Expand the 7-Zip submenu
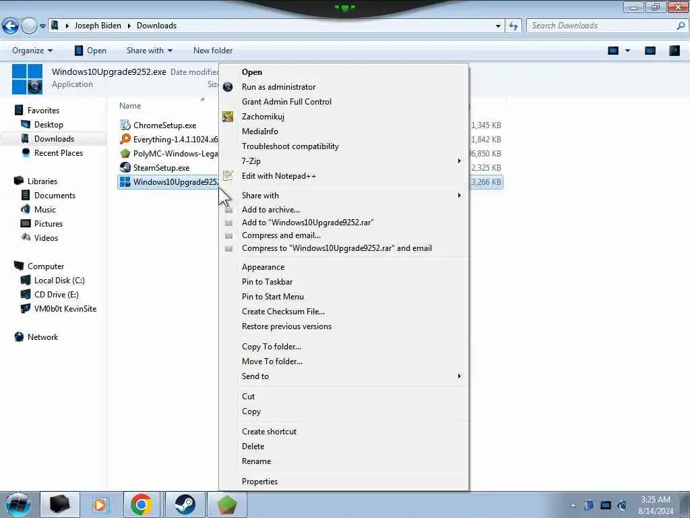Screen dimensions: 690x518 pyautogui.click(x=459, y=161)
